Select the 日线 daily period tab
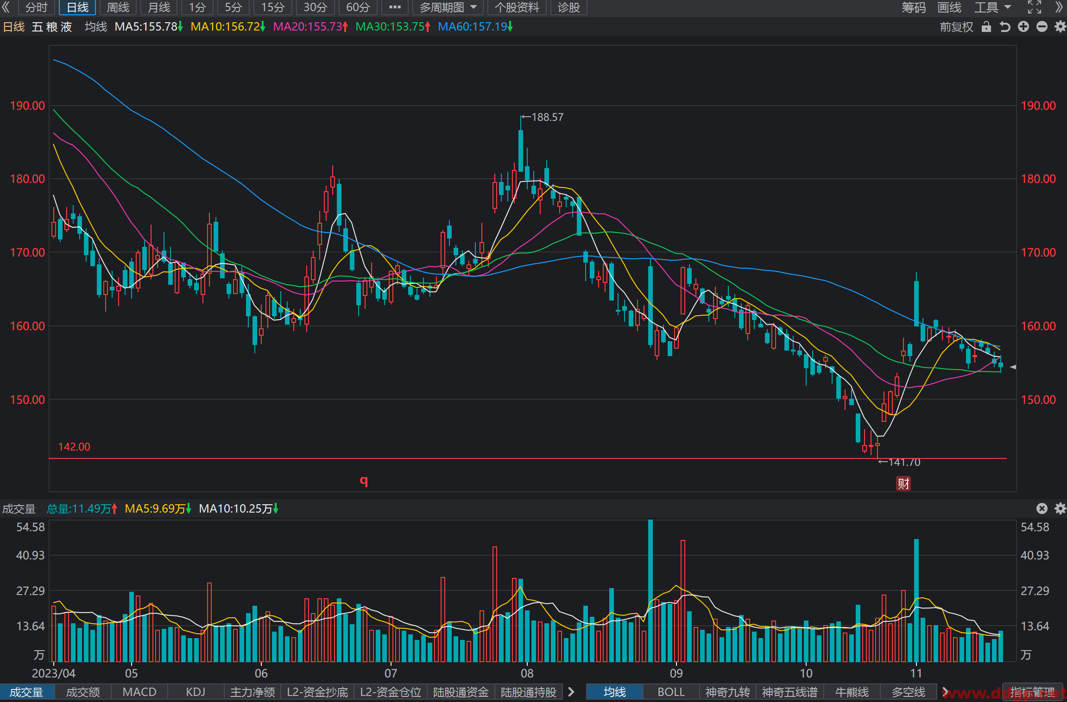 click(77, 7)
